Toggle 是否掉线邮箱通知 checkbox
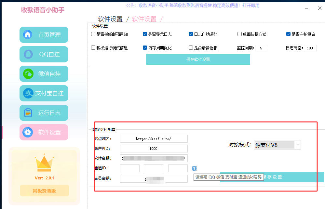325x209 pixels. tap(93, 34)
